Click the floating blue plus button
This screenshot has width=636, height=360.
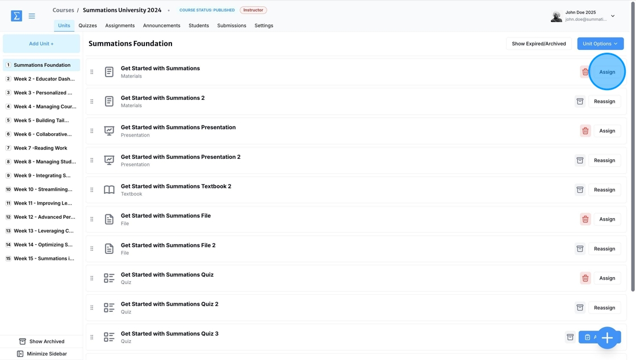(x=607, y=338)
